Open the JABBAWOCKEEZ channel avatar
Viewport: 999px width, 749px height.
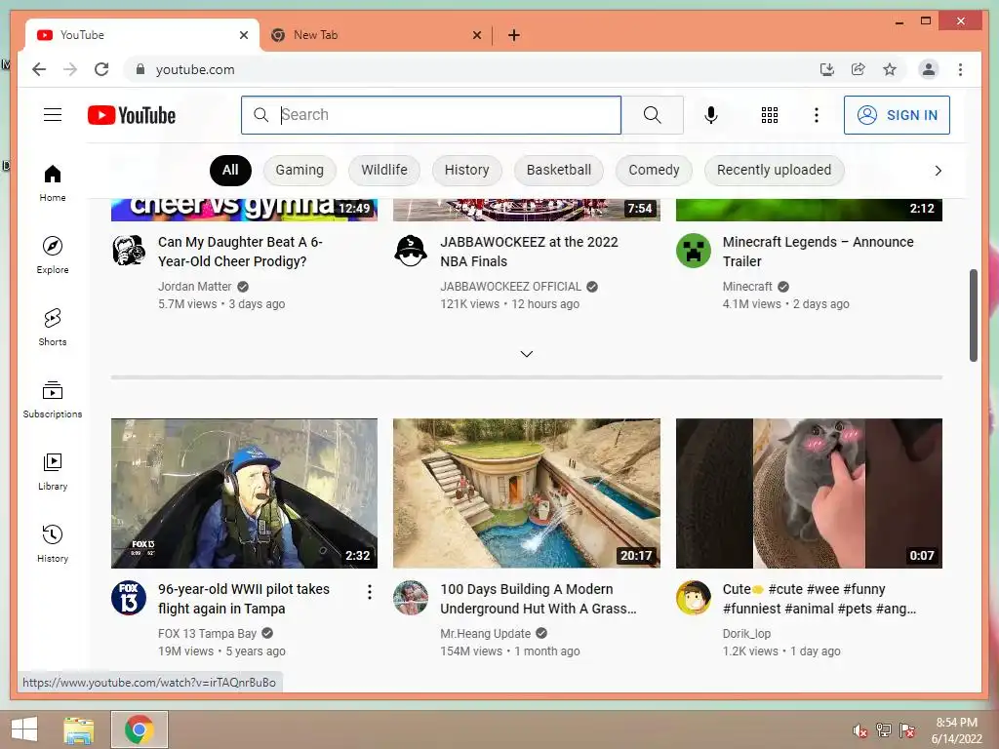[411, 251]
